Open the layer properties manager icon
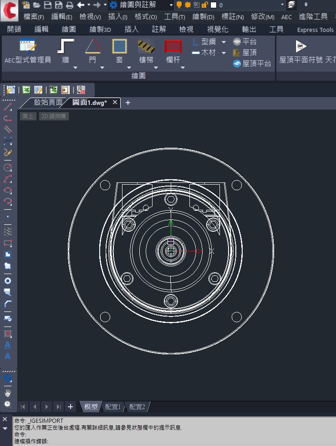The image size is (336, 446). (x=291, y=5)
